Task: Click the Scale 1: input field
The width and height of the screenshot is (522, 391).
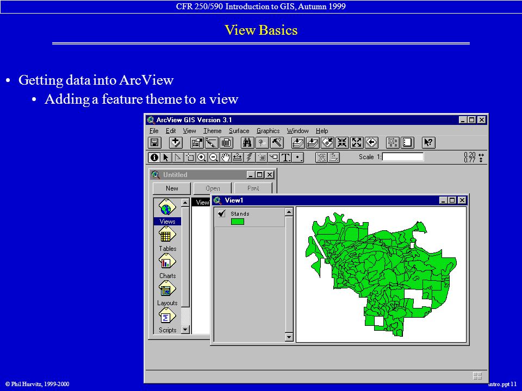Action: (403, 156)
